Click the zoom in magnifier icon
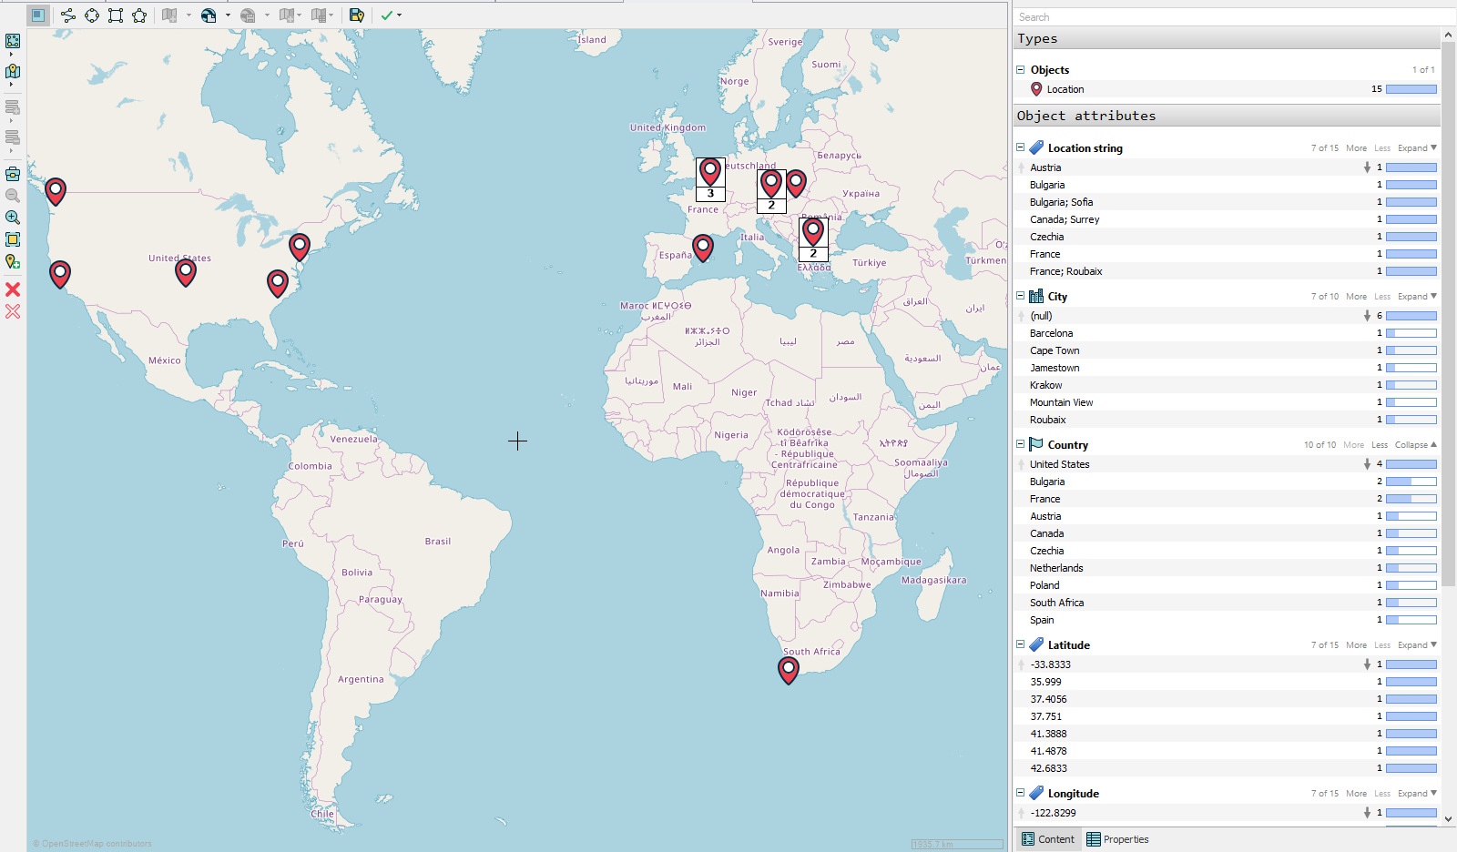This screenshot has height=852, width=1457. click(x=13, y=218)
